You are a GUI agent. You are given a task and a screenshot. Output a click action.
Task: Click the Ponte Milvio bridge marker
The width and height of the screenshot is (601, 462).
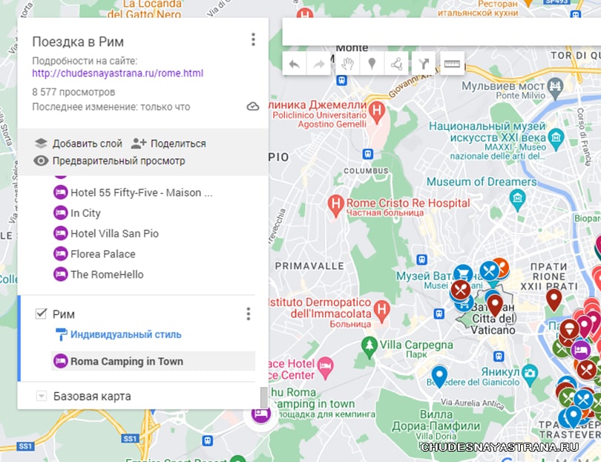pos(554,86)
